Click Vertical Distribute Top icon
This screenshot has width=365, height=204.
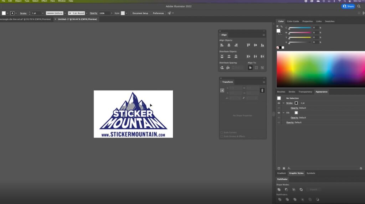pos(222,56)
